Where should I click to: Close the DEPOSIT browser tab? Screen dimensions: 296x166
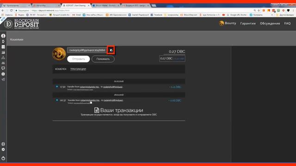point(88,6)
